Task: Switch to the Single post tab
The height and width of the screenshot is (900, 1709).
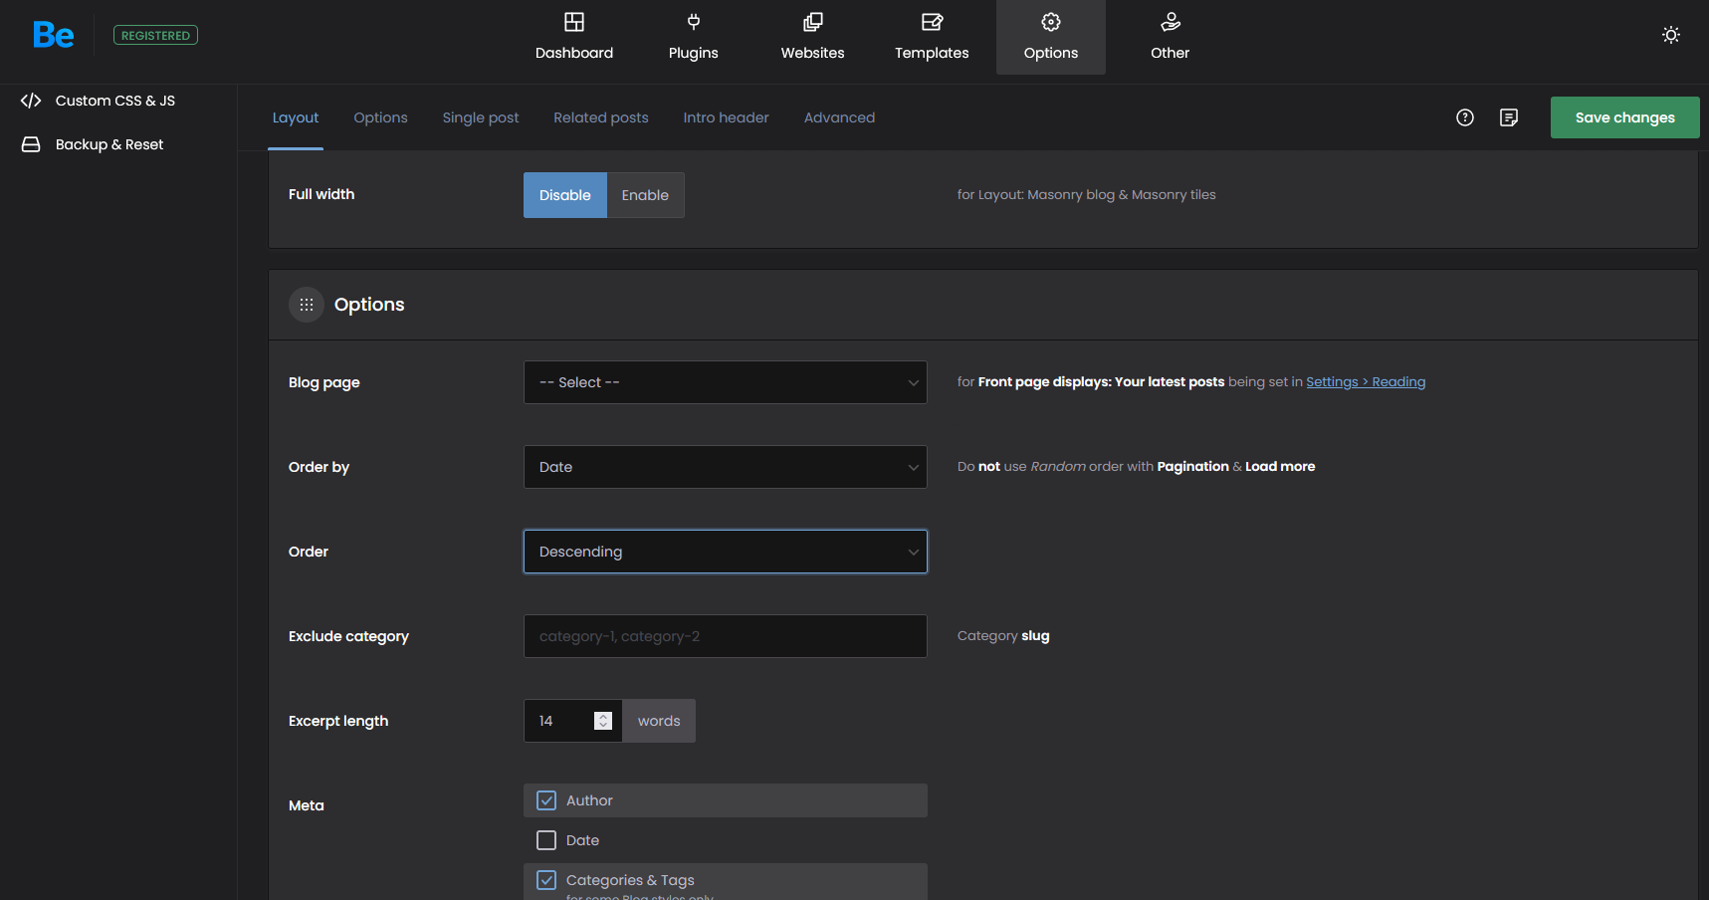Action: [481, 117]
